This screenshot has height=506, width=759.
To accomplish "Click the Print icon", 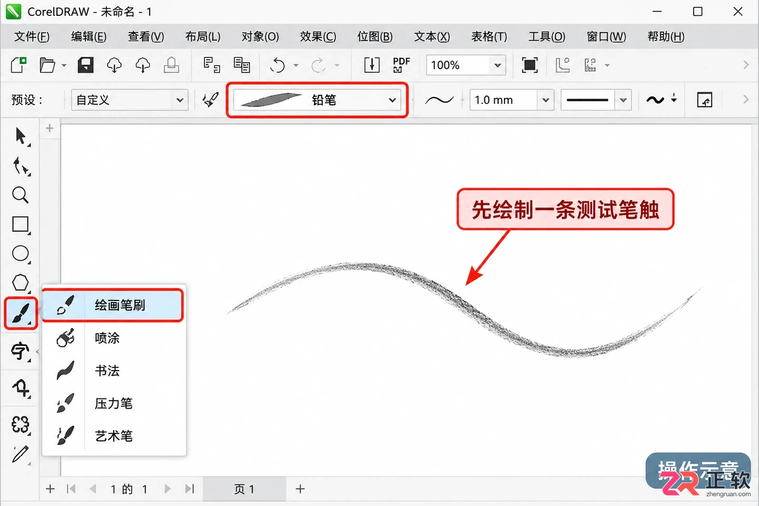I will (x=171, y=65).
